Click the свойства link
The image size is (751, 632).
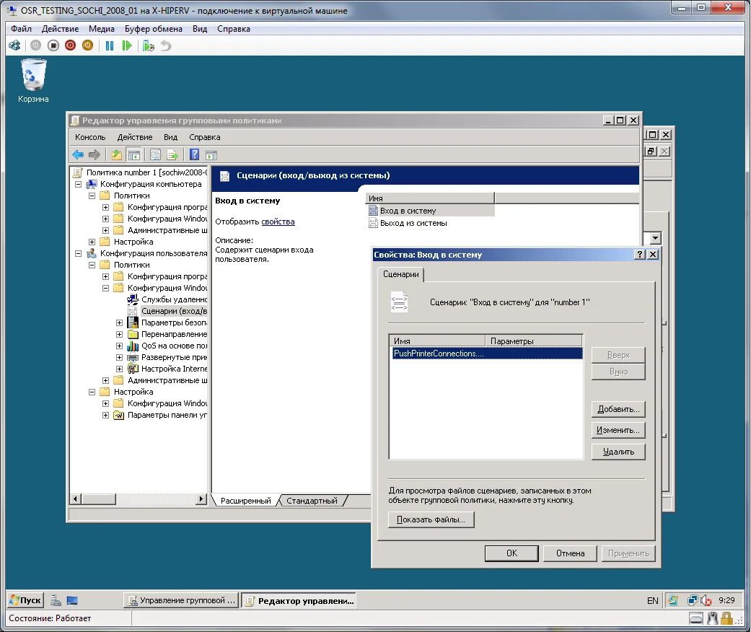tap(278, 221)
